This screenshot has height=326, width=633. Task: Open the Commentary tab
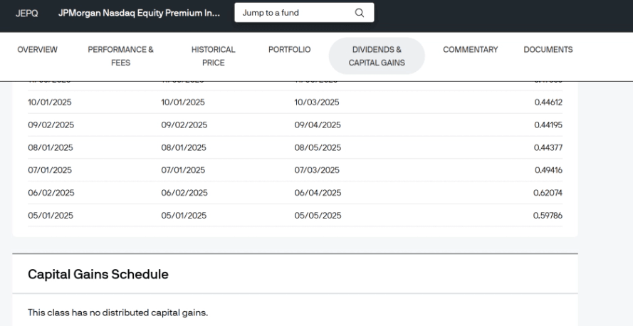pos(470,49)
